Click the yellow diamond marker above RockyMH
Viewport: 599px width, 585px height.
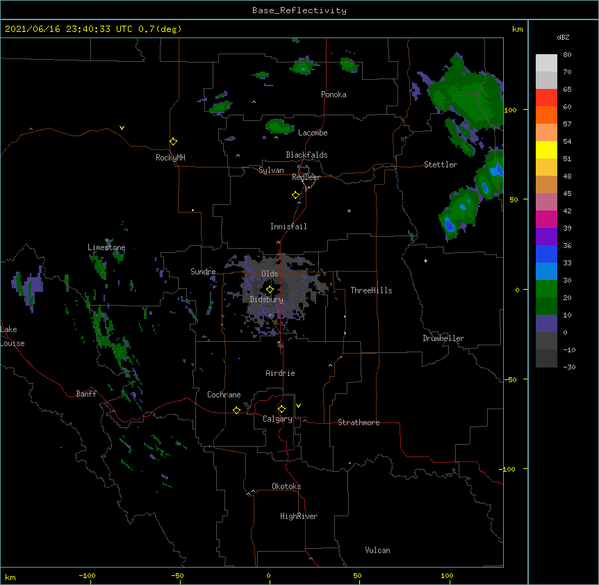pos(174,142)
